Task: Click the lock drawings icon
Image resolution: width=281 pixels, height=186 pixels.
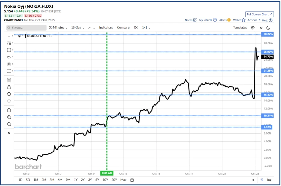Action: (x=9, y=87)
